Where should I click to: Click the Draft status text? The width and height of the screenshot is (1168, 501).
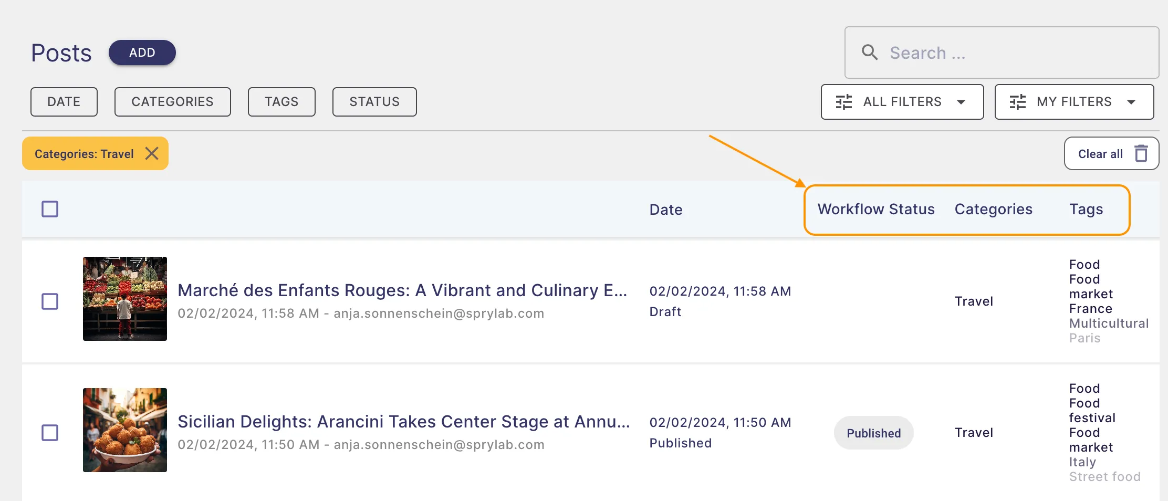(665, 311)
